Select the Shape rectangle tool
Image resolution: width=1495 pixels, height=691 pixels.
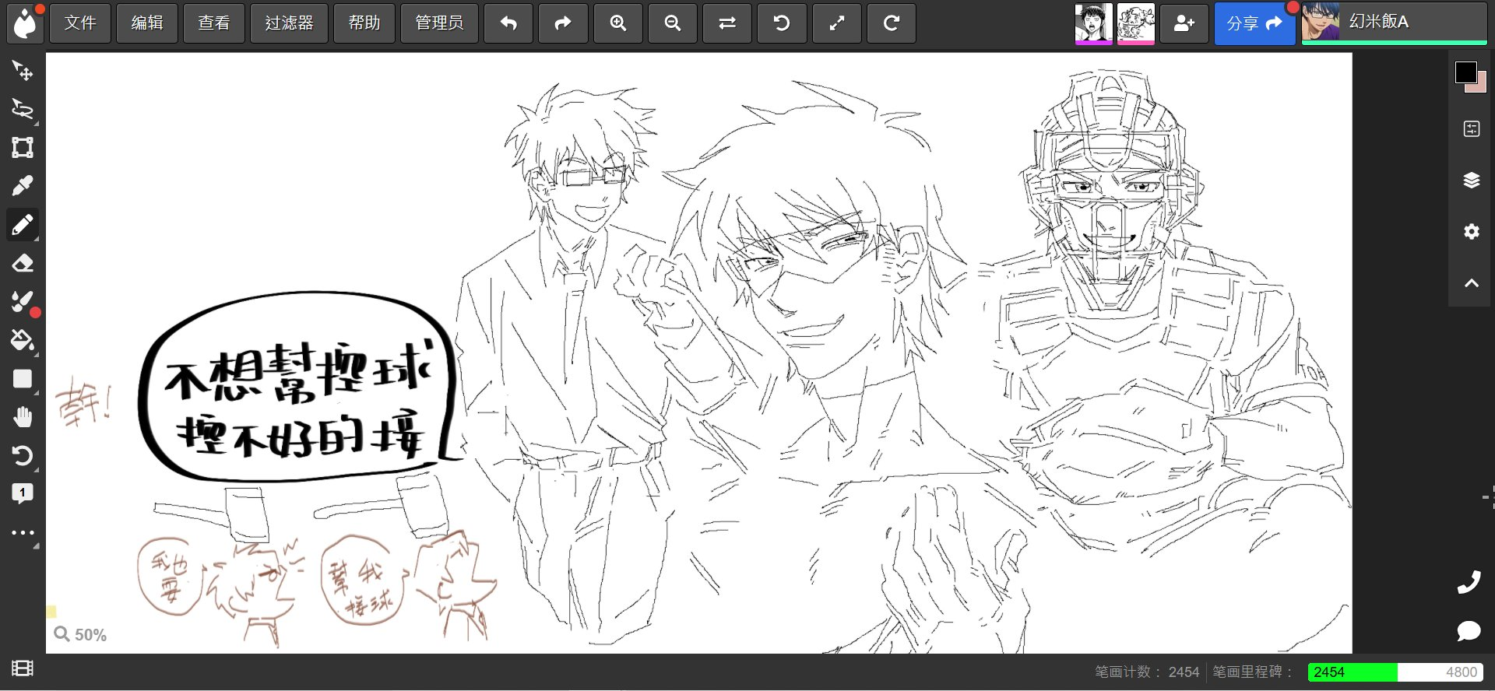click(x=23, y=379)
